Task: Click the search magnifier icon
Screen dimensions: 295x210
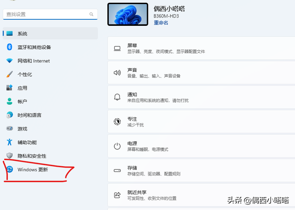Action: point(91,14)
